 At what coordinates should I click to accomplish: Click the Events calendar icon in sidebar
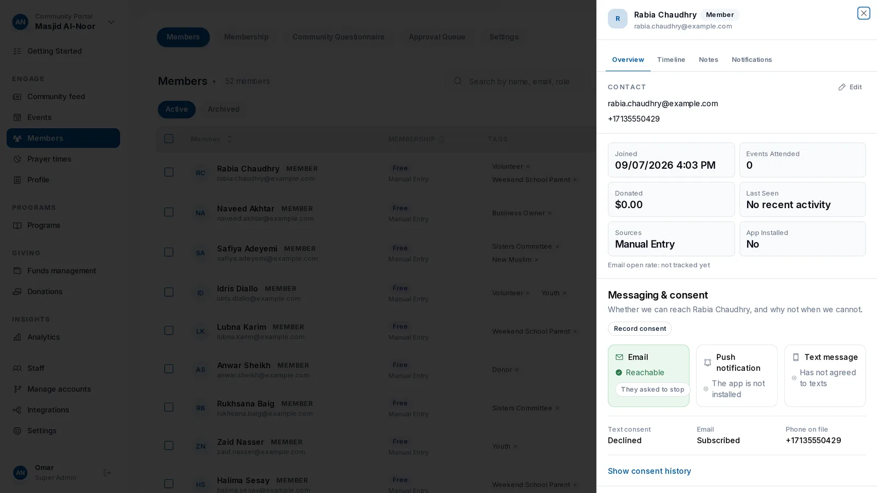point(18,117)
